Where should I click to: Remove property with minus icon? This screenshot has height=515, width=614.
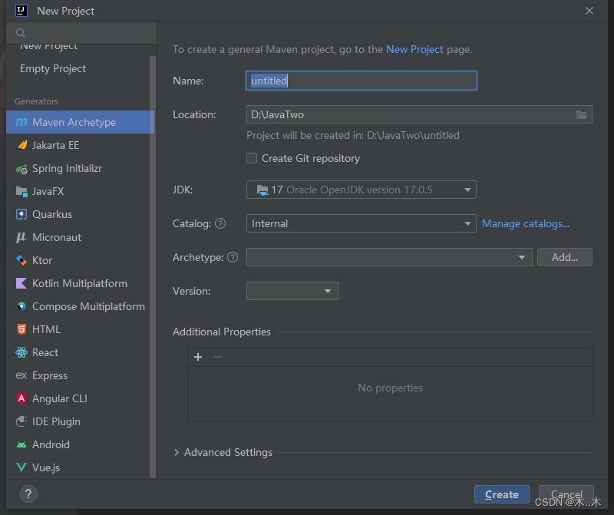[218, 357]
